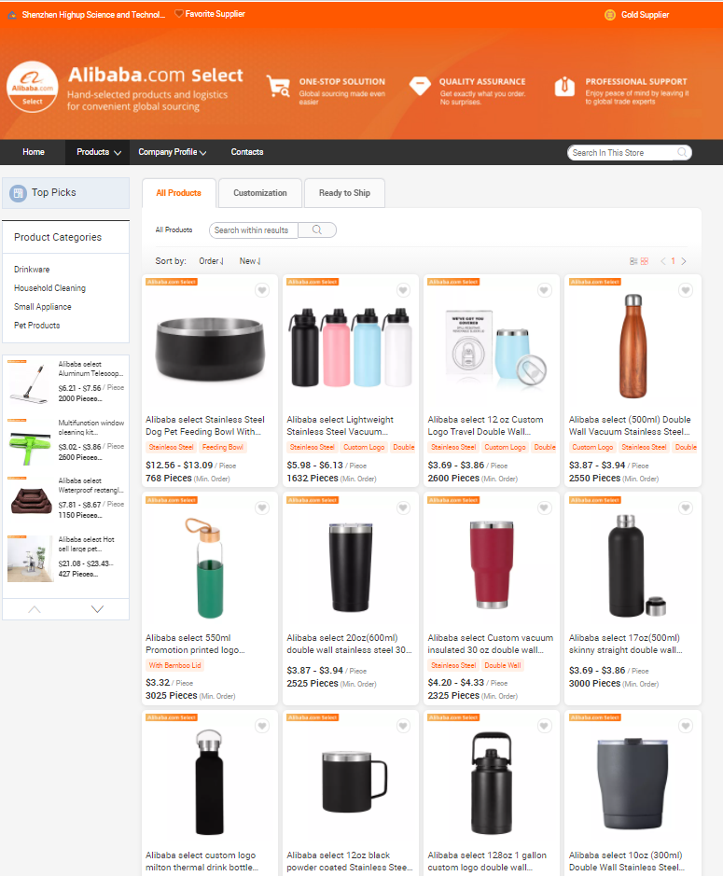Expand the Company Profile dropdown

pyautogui.click(x=172, y=152)
